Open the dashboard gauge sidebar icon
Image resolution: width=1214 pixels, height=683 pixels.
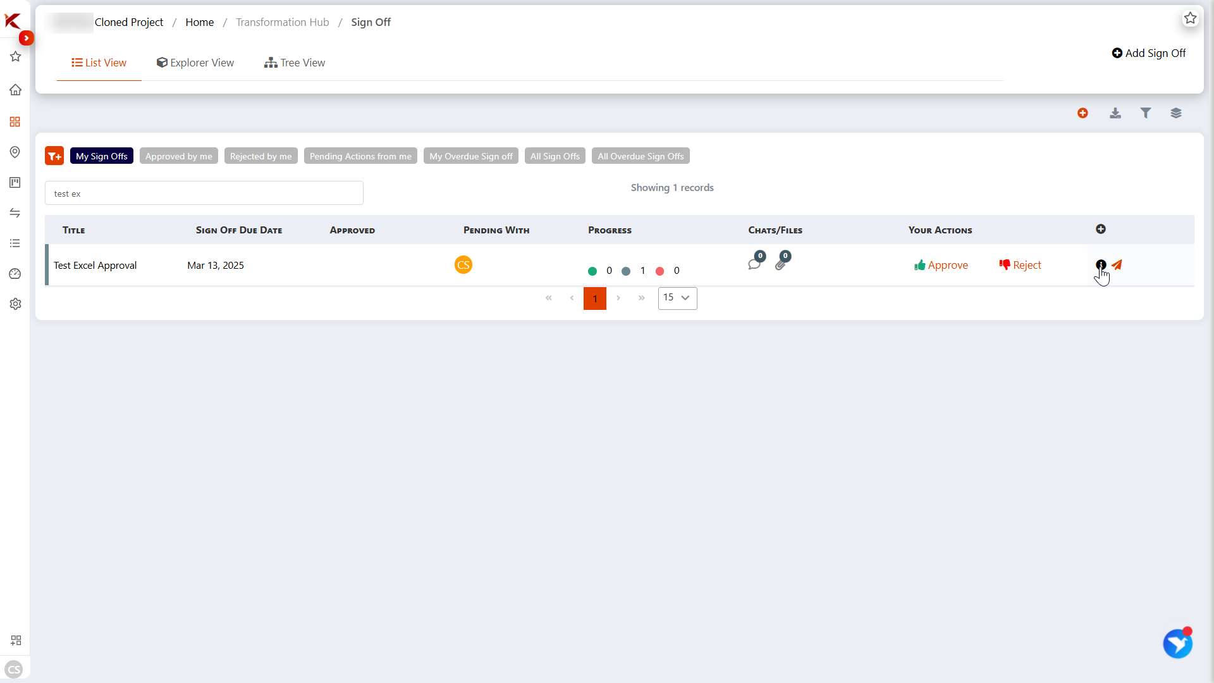[15, 274]
